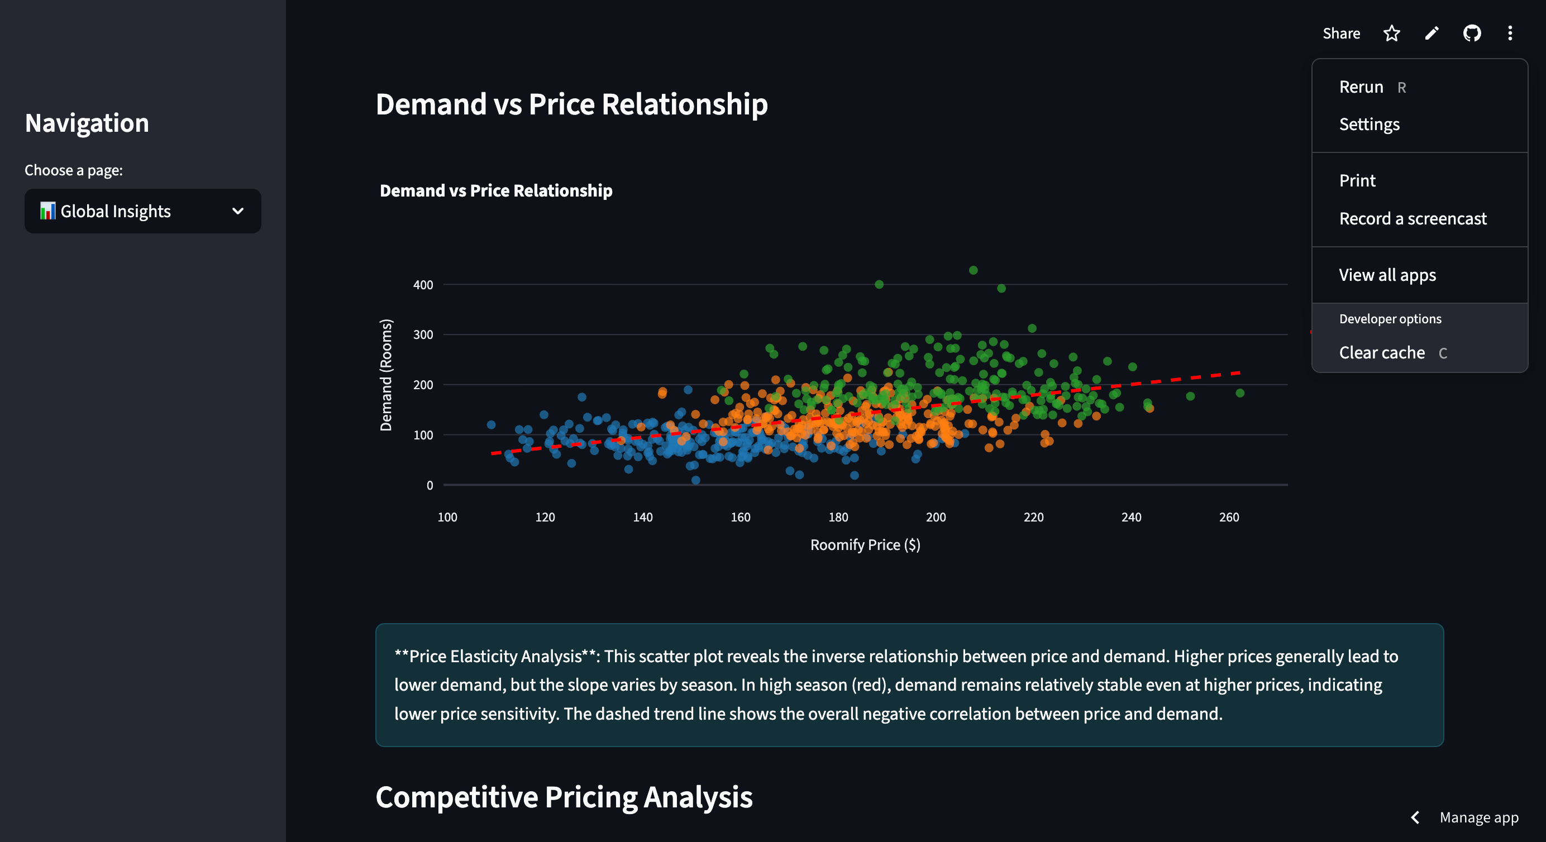Click the Manage app button

(x=1478, y=817)
